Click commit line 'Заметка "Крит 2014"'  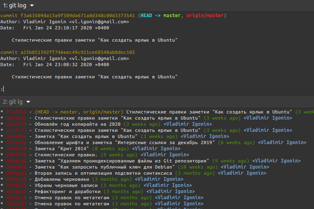click(x=62, y=149)
